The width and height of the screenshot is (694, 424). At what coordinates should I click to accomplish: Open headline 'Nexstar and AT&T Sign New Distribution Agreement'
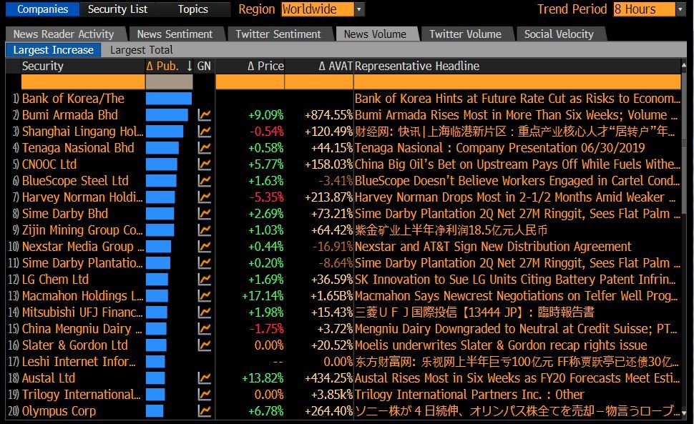pos(493,246)
